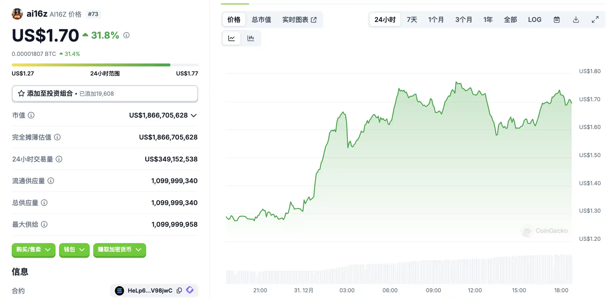Image resolution: width=608 pixels, height=299 pixels.
Task: Expand the chart to fullscreen
Action: pyautogui.click(x=595, y=20)
